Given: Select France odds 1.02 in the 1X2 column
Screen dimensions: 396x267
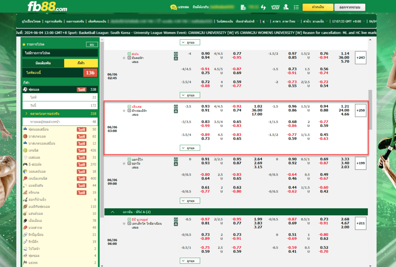Looking at the screenshot, I should [258, 106].
